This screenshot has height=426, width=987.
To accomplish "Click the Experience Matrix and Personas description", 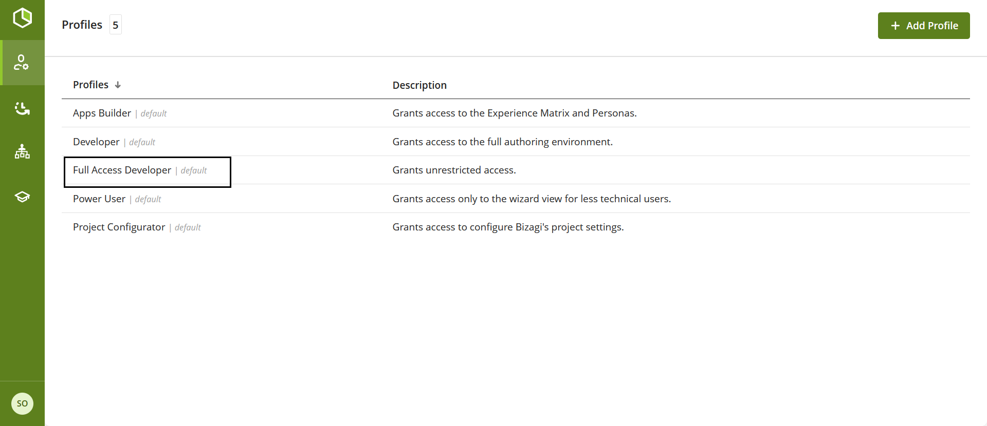I will [x=514, y=113].
